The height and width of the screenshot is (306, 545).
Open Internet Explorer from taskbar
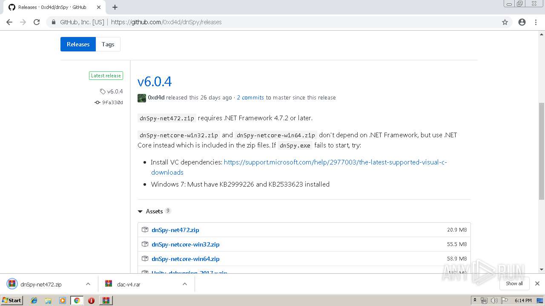click(x=34, y=300)
